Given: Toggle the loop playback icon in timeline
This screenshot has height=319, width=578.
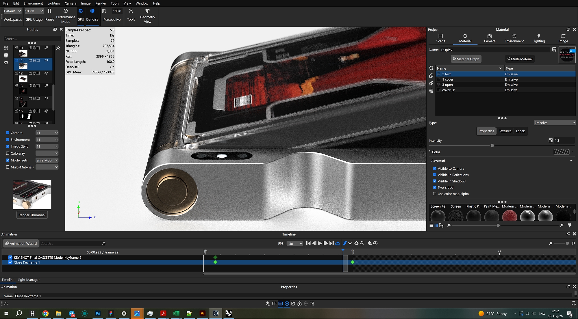Looking at the screenshot, I should coord(337,243).
